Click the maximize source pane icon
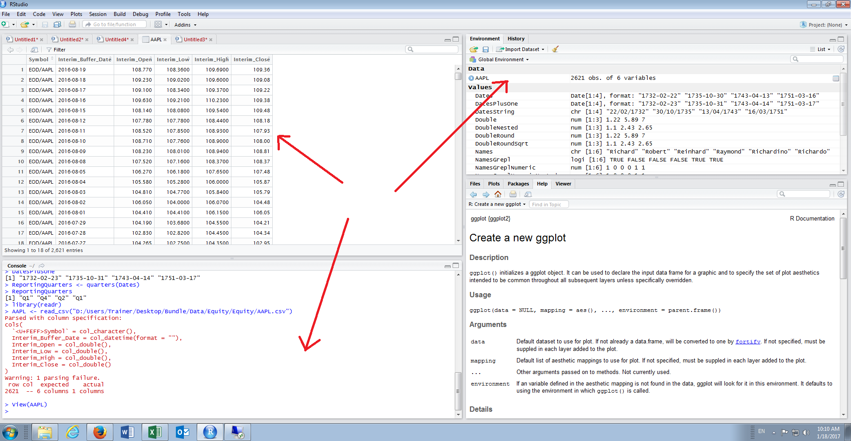 click(456, 39)
